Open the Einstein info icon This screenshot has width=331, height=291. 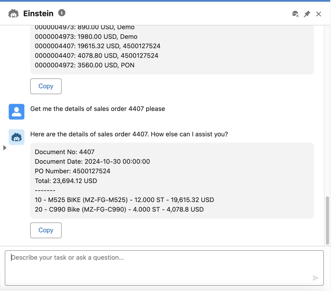click(x=62, y=13)
